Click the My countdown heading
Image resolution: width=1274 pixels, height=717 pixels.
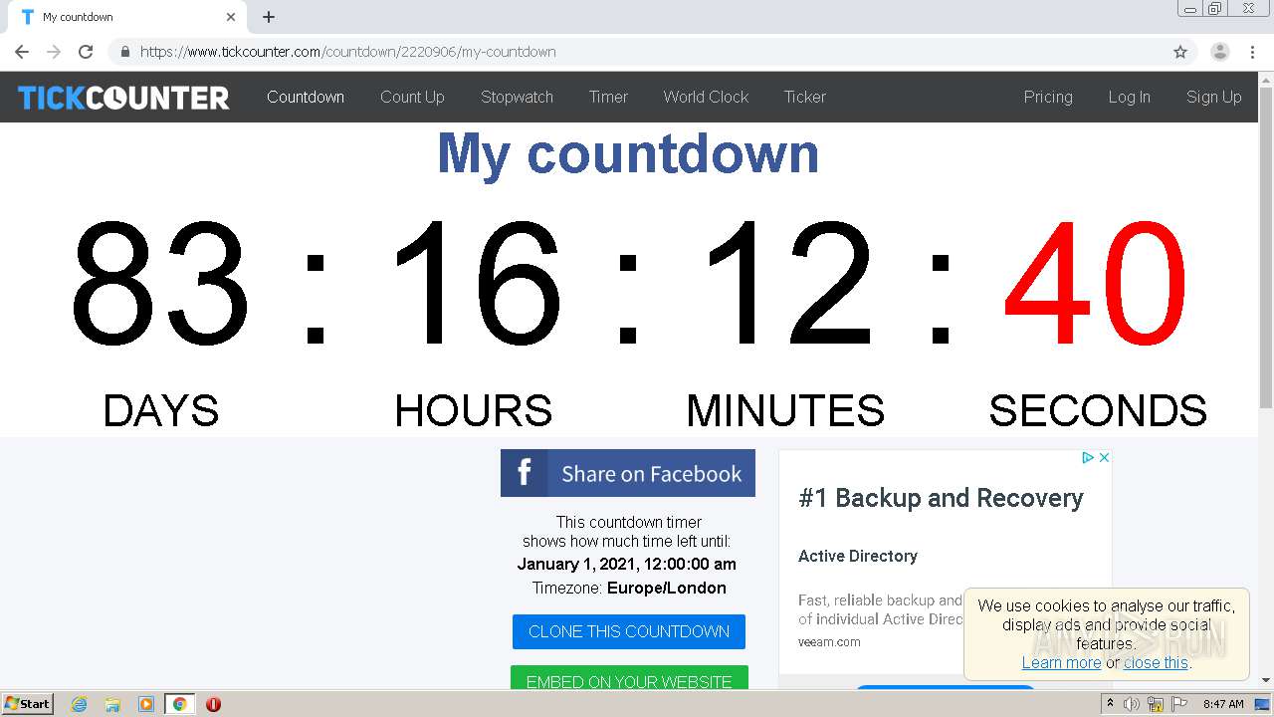tap(628, 153)
